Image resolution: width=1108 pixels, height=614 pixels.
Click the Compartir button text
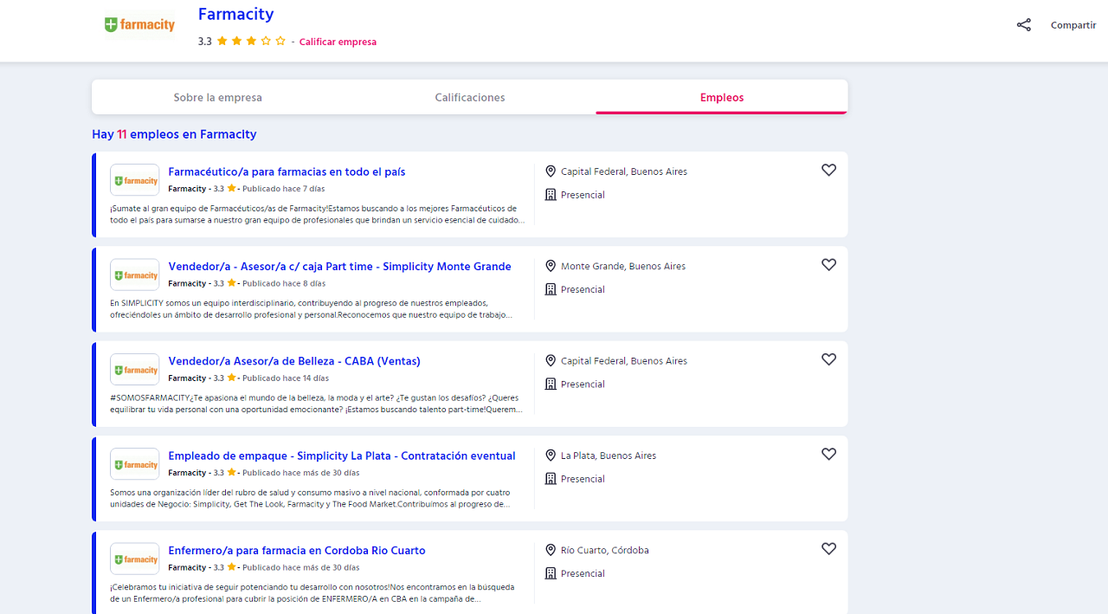(x=1073, y=25)
